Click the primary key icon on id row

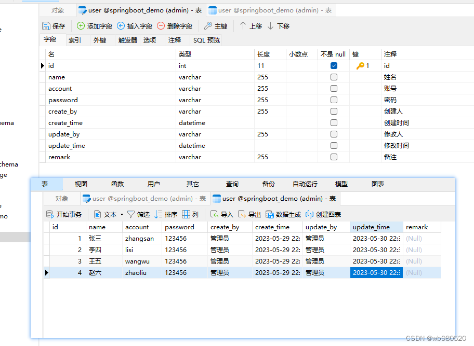coord(360,66)
